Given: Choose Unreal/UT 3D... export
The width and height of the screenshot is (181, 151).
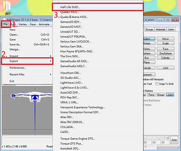Looking at the screenshot, I should pos(98,32).
